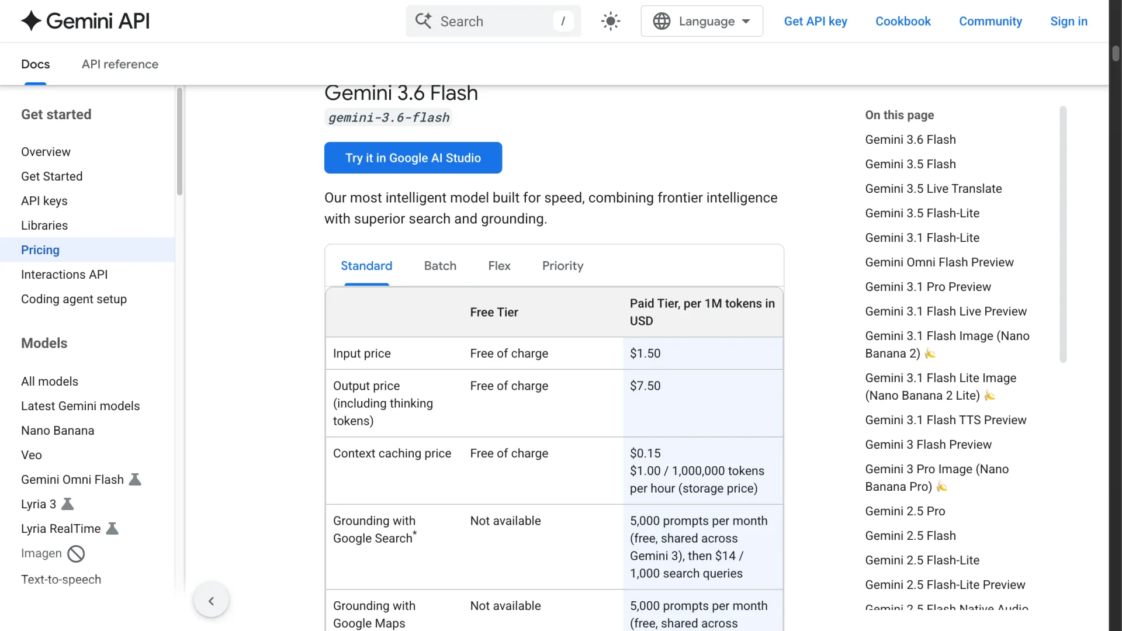This screenshot has height=631, width=1122.
Task: Open the Cookbook link
Action: [x=903, y=21]
